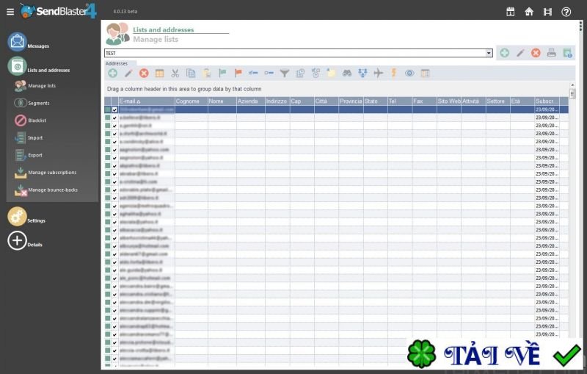Click the Subscr. column header
Viewport: 587px width, 374px height.
pyautogui.click(x=547, y=101)
